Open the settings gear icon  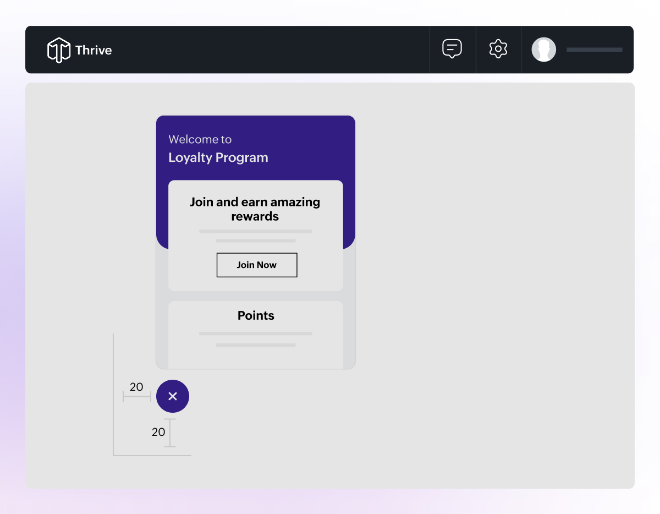(498, 49)
